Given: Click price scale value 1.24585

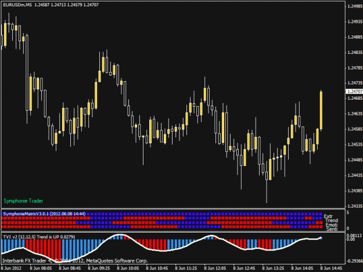Looking at the screenshot, I should coord(355,129).
